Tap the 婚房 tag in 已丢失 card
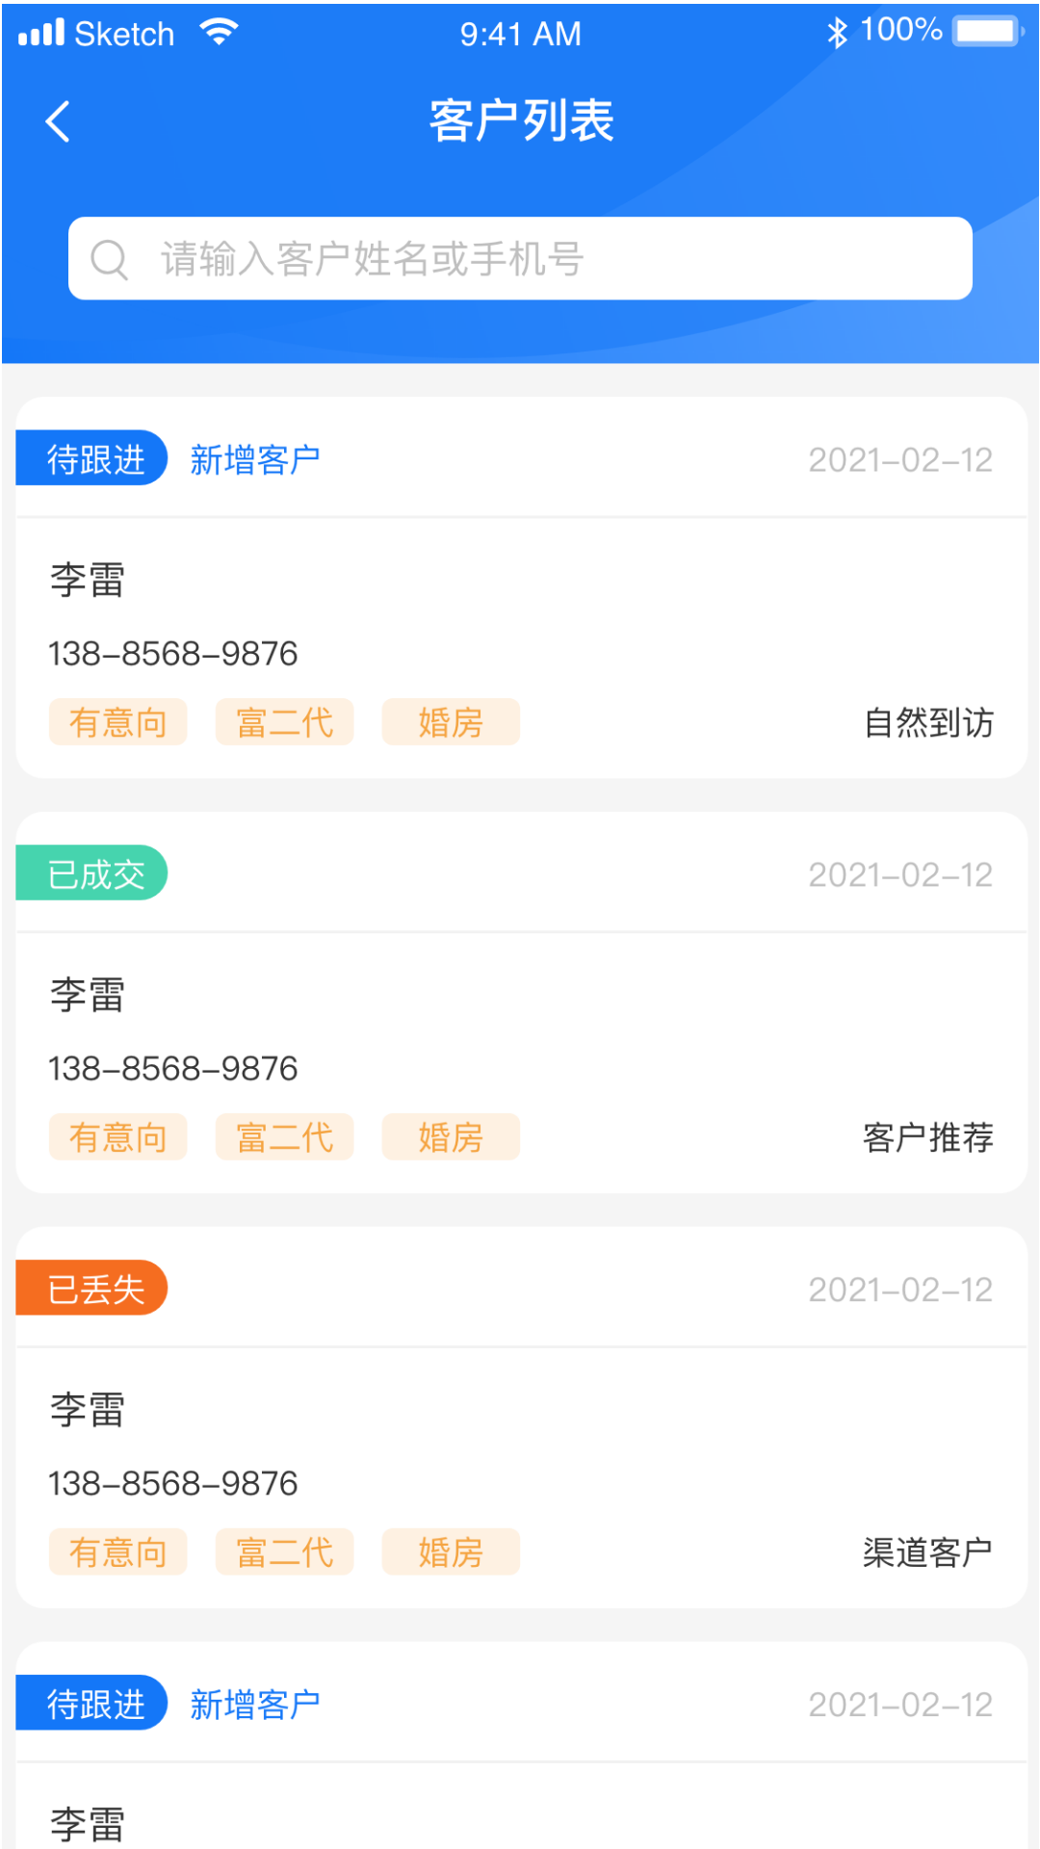The image size is (1040, 1849). pyautogui.click(x=451, y=1552)
